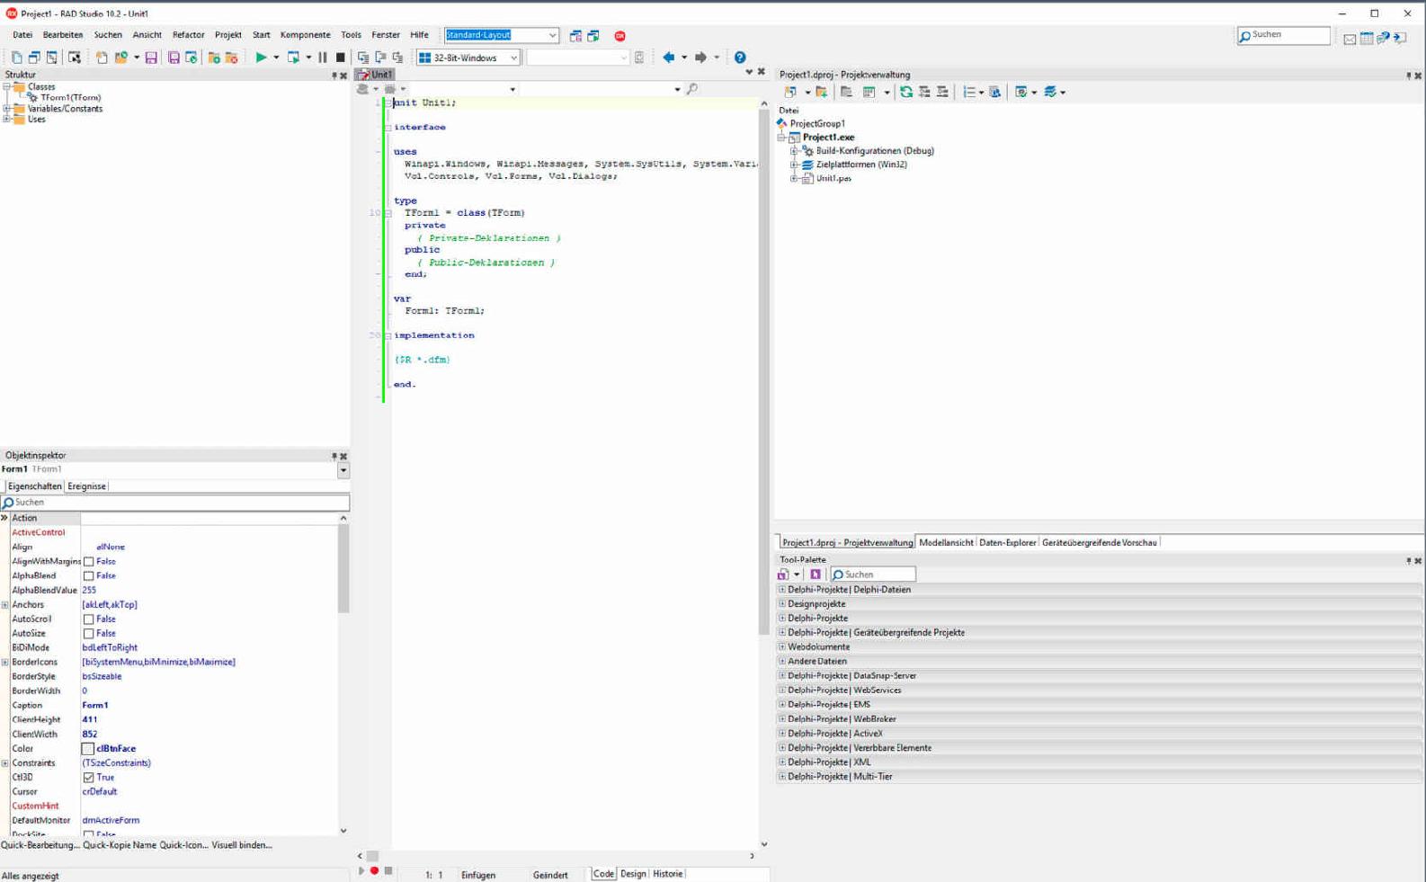Open the Form1 TForm1 object selector dropdown
Viewport: 1426px width, 882px height.
343,470
